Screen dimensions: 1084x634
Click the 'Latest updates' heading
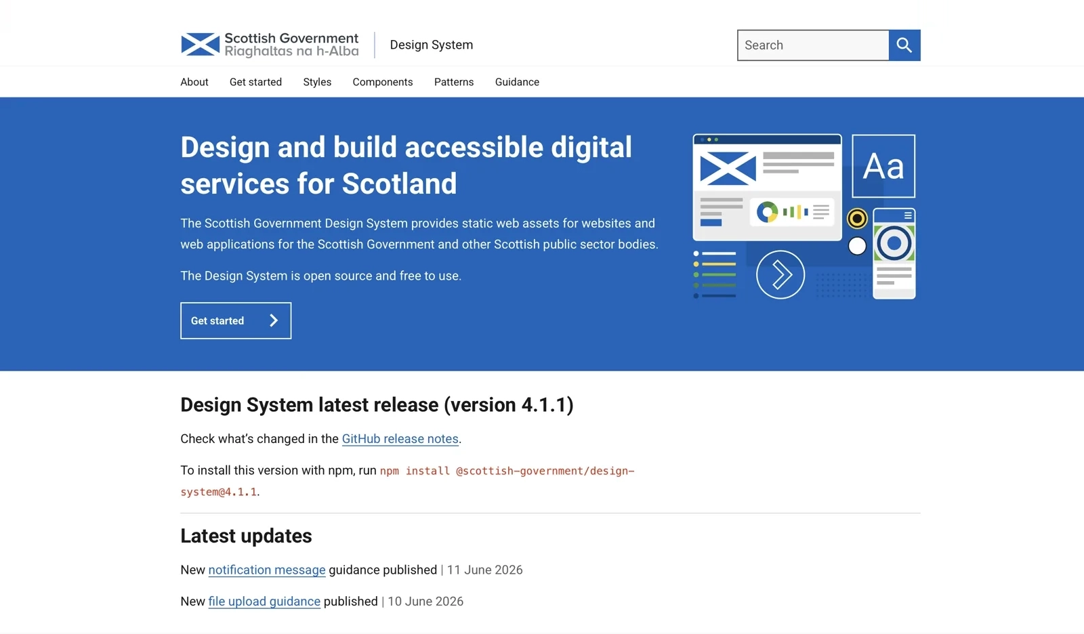(x=246, y=536)
